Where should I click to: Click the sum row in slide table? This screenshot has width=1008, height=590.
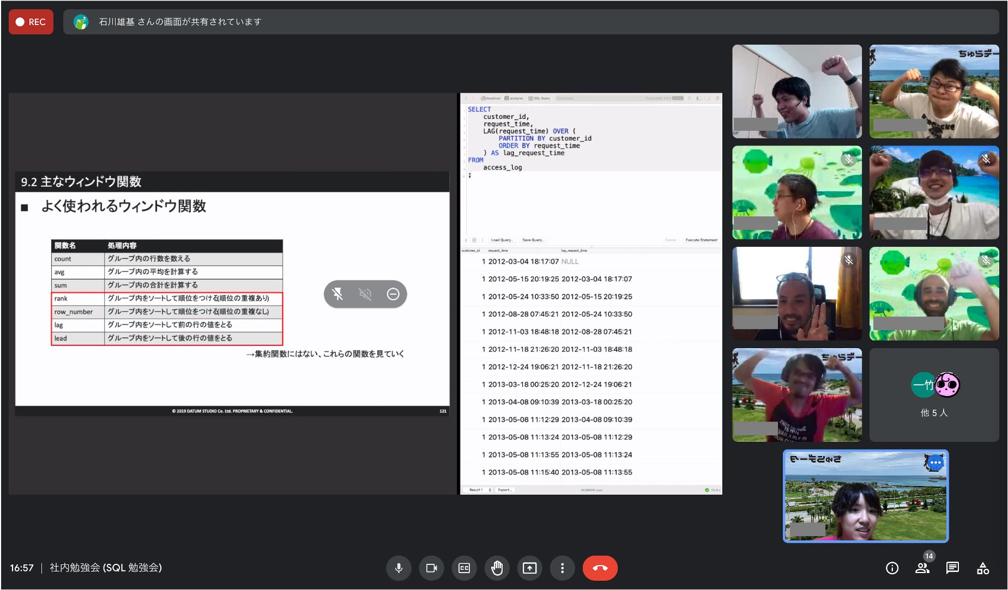point(167,285)
